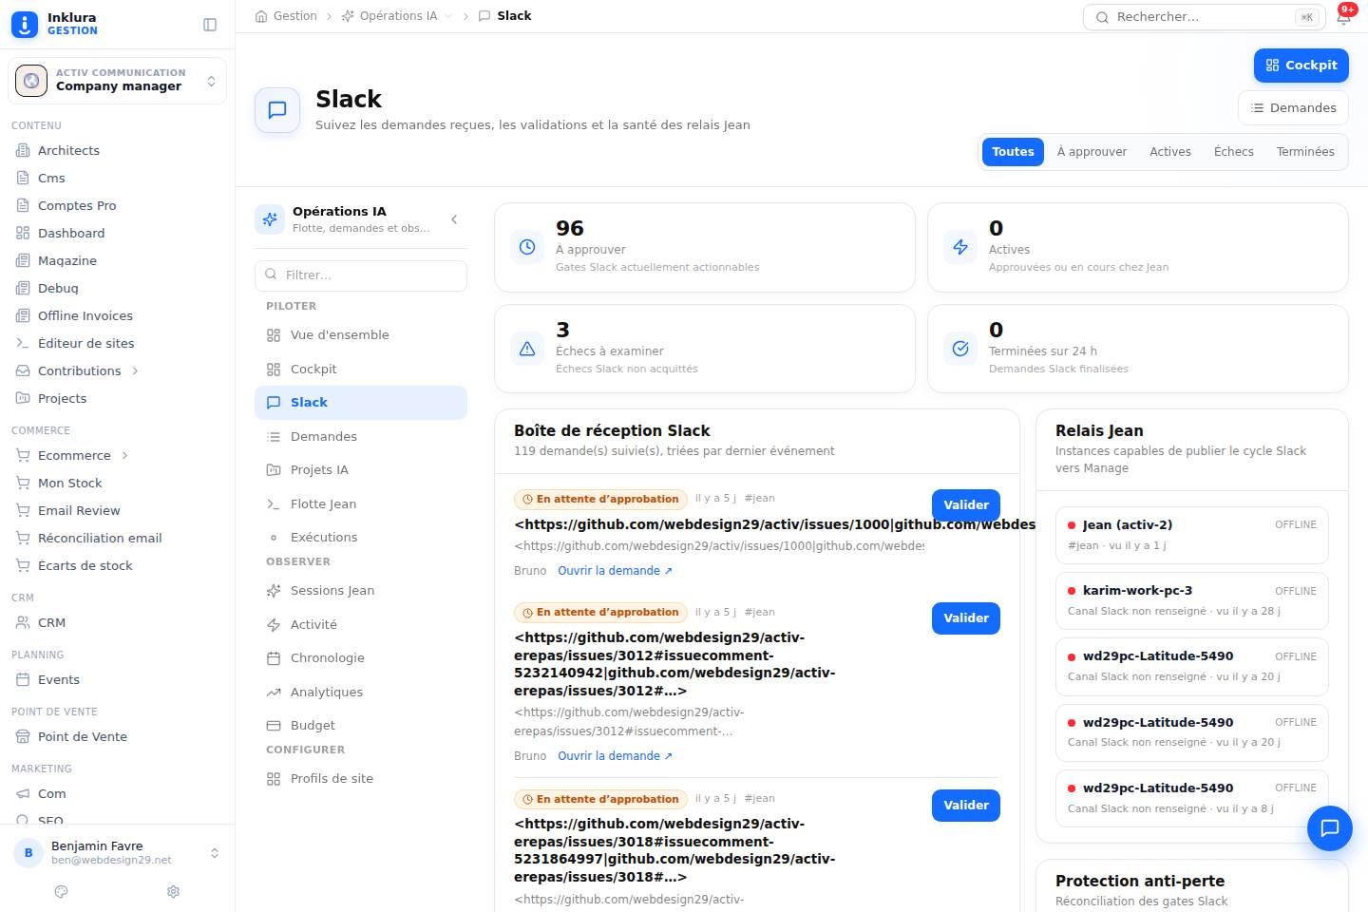
Task: Open the Benjamin Favre account menu
Action: tap(117, 852)
